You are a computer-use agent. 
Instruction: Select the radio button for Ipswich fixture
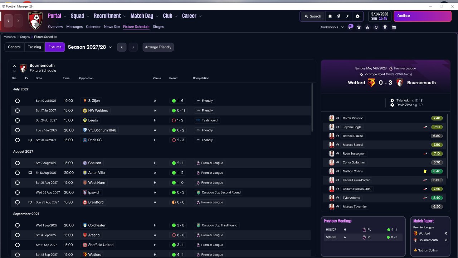pyautogui.click(x=17, y=192)
